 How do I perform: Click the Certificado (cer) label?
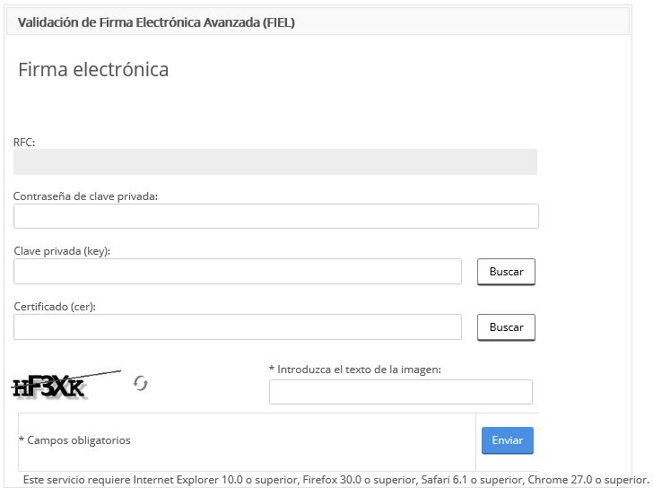pyautogui.click(x=55, y=307)
